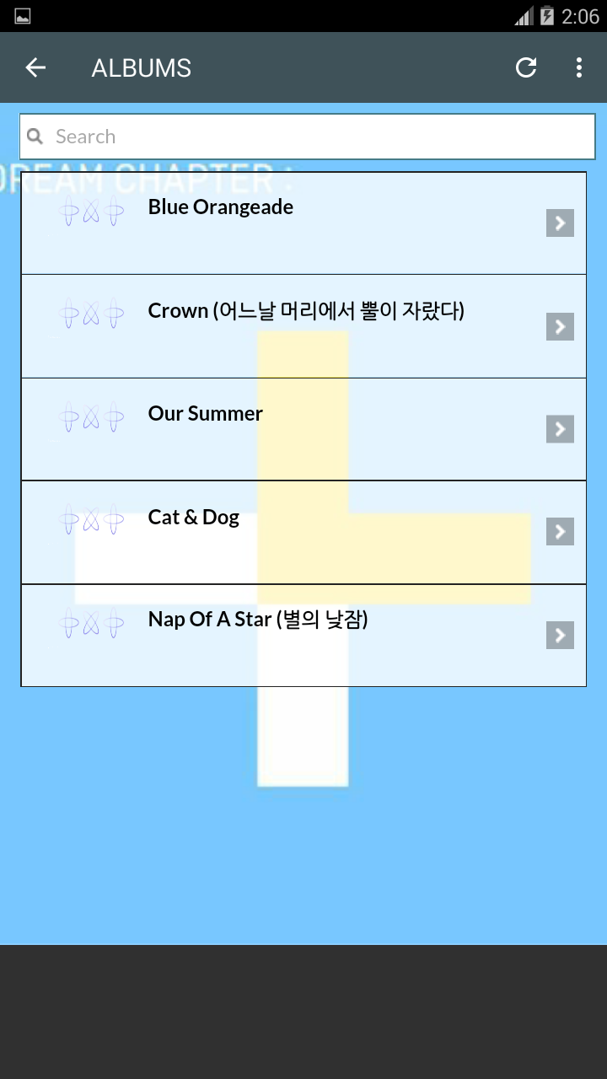Select the Blue Orangeade song title
The width and height of the screenshot is (607, 1079).
pos(221,207)
